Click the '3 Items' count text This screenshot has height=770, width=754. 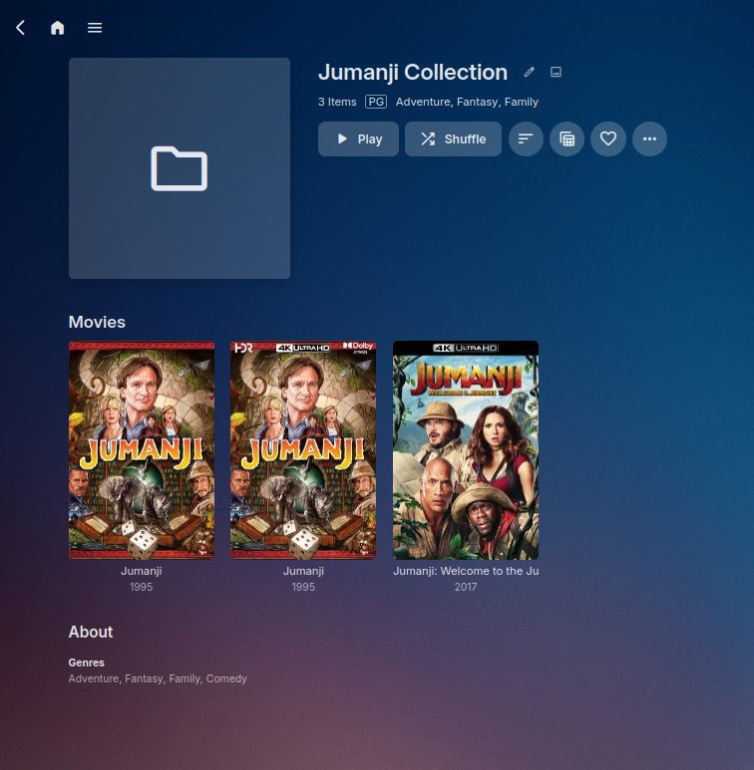pos(337,102)
